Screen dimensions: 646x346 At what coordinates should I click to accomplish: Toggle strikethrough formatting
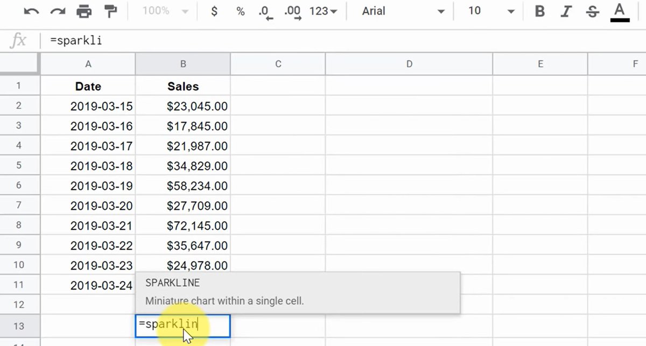tap(593, 11)
